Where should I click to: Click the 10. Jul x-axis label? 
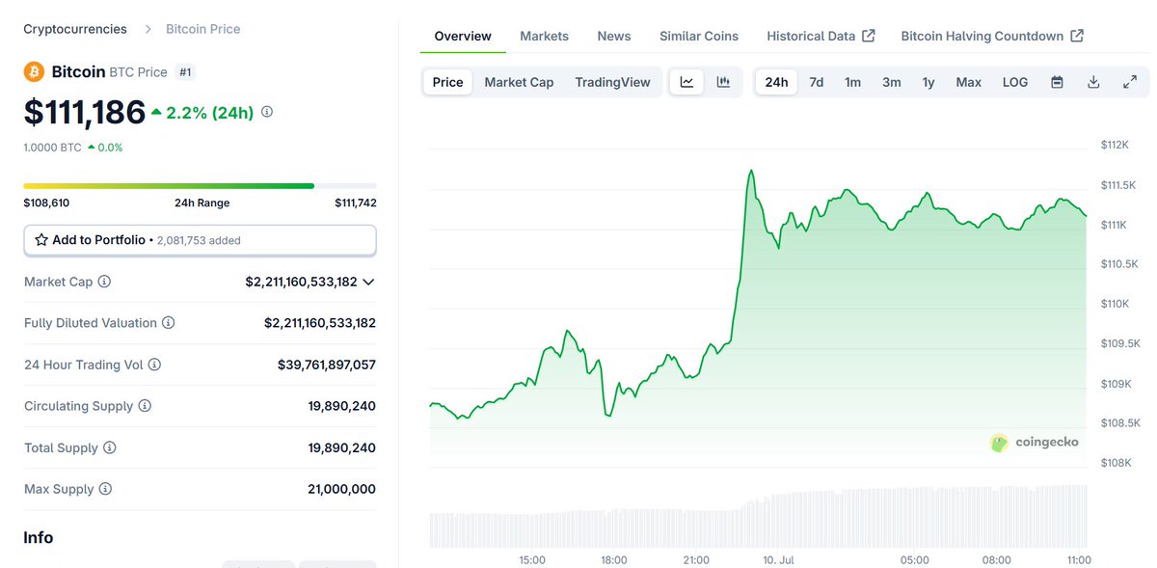pyautogui.click(x=778, y=560)
